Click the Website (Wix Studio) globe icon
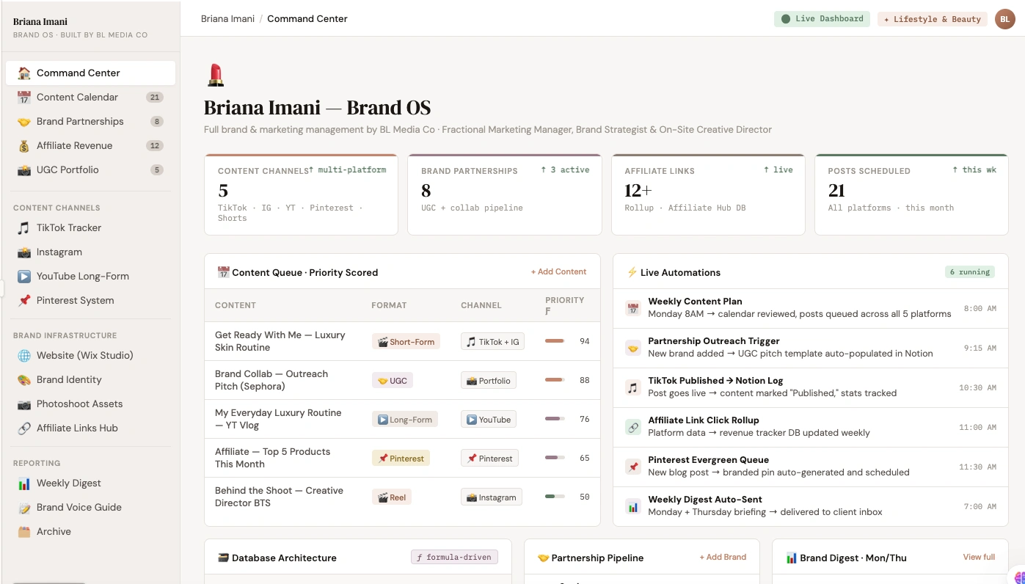This screenshot has height=584, width=1025. tap(24, 356)
